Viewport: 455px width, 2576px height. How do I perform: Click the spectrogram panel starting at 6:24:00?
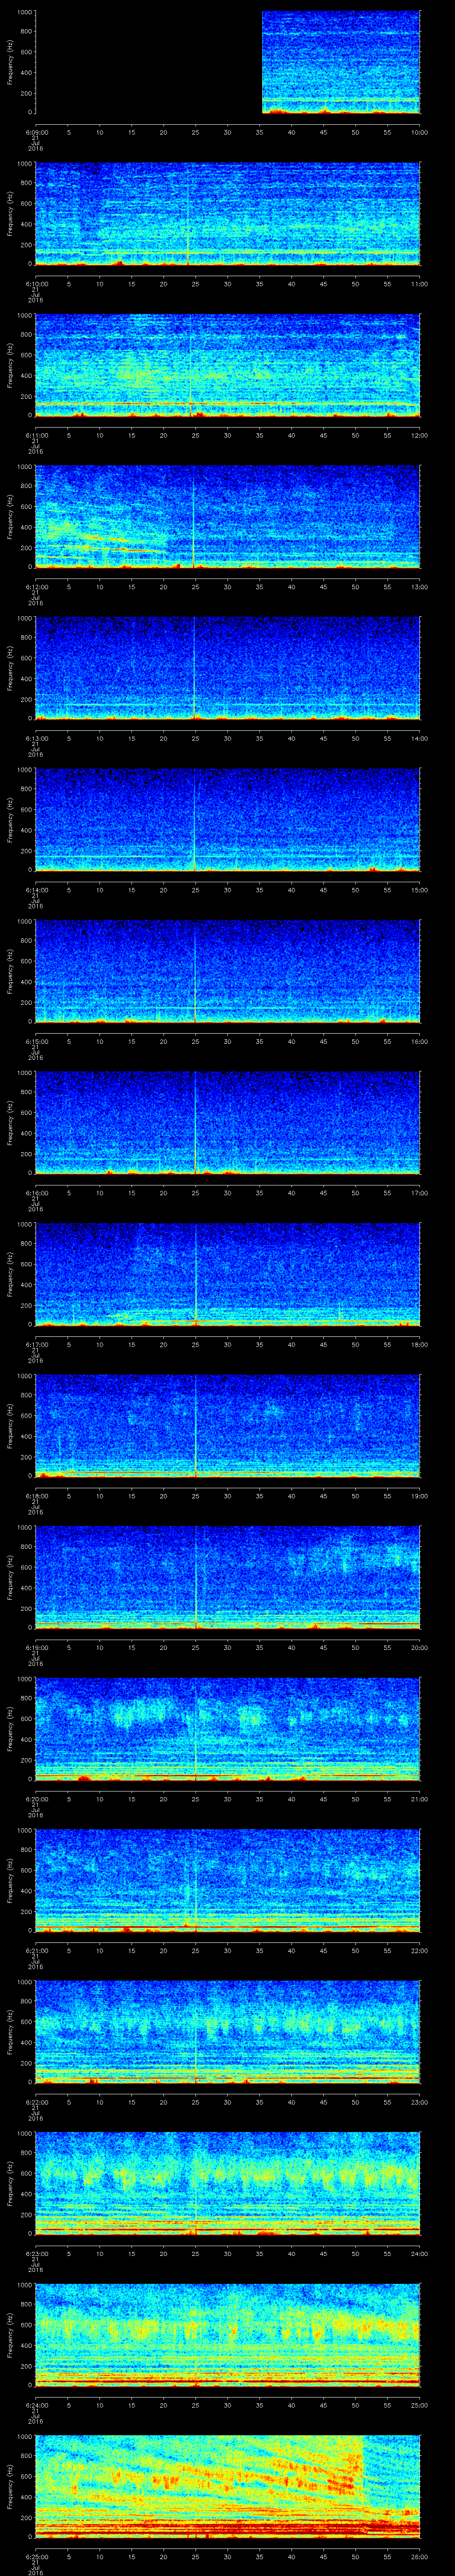click(x=228, y=2336)
